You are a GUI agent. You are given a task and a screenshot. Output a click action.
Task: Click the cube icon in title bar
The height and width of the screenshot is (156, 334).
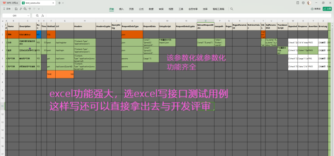point(303,3)
